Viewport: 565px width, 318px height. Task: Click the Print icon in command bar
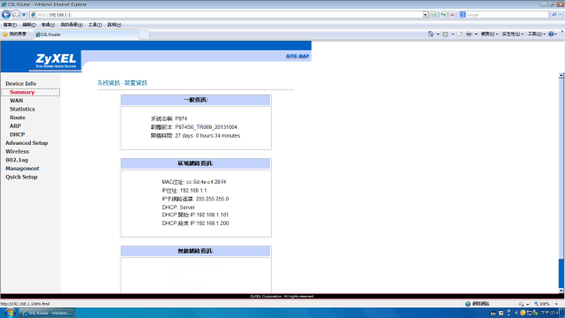tap(469, 34)
